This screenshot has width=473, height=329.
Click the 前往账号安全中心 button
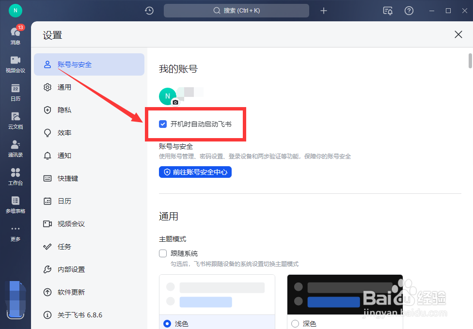[195, 172]
